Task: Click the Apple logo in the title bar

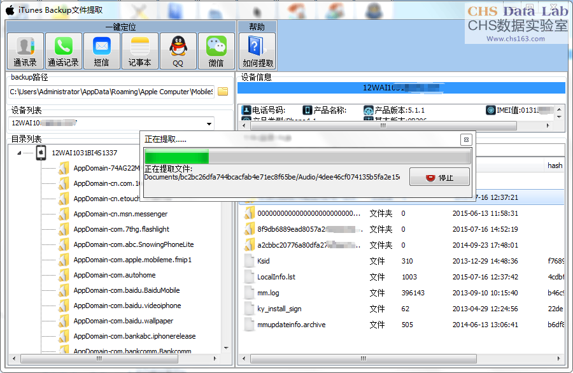Action: (x=10, y=10)
